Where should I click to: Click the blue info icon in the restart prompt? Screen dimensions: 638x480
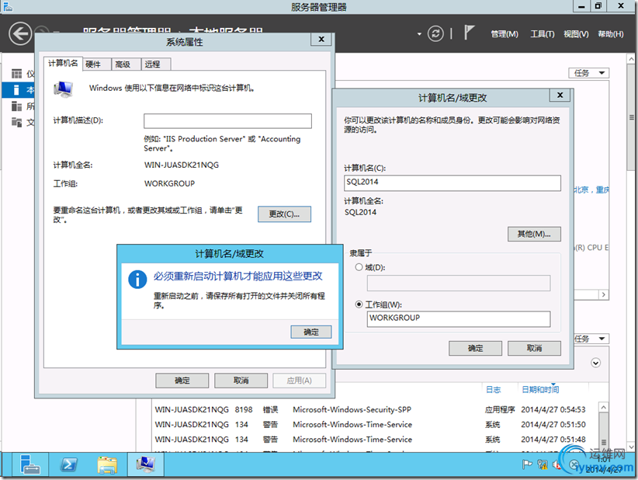(137, 280)
